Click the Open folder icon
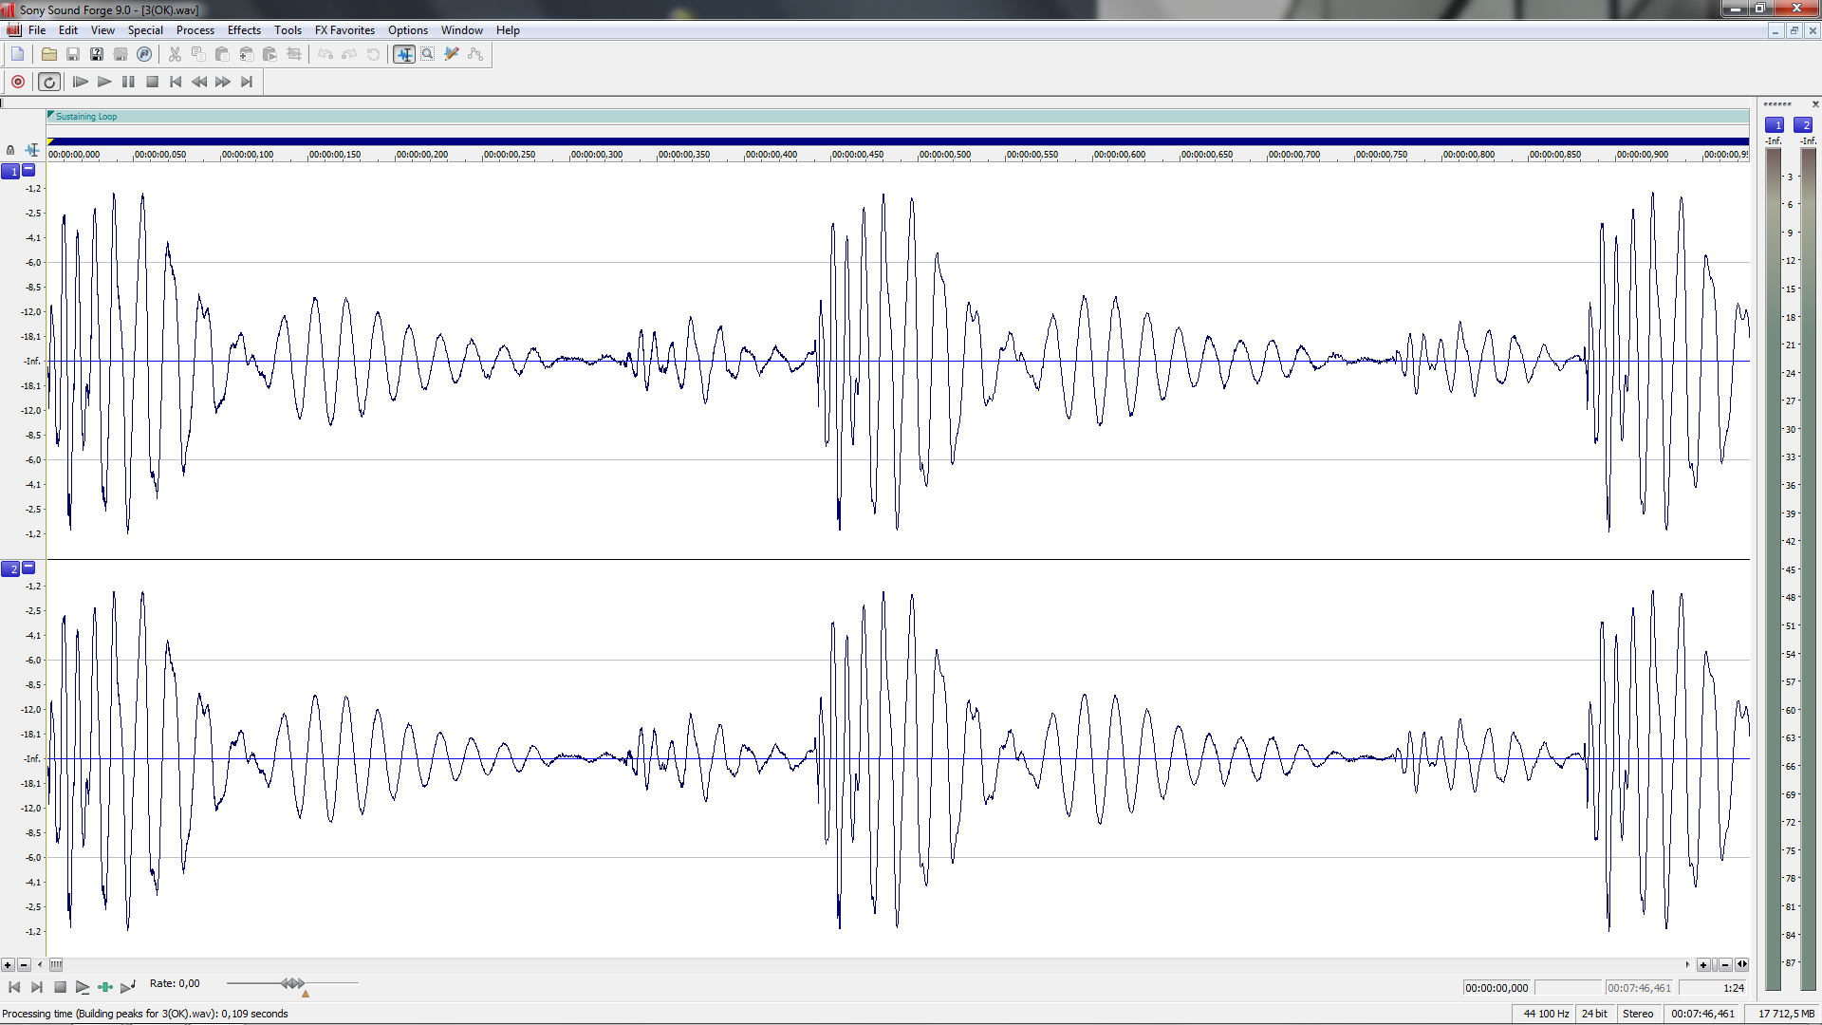The image size is (1822, 1025). click(x=48, y=54)
